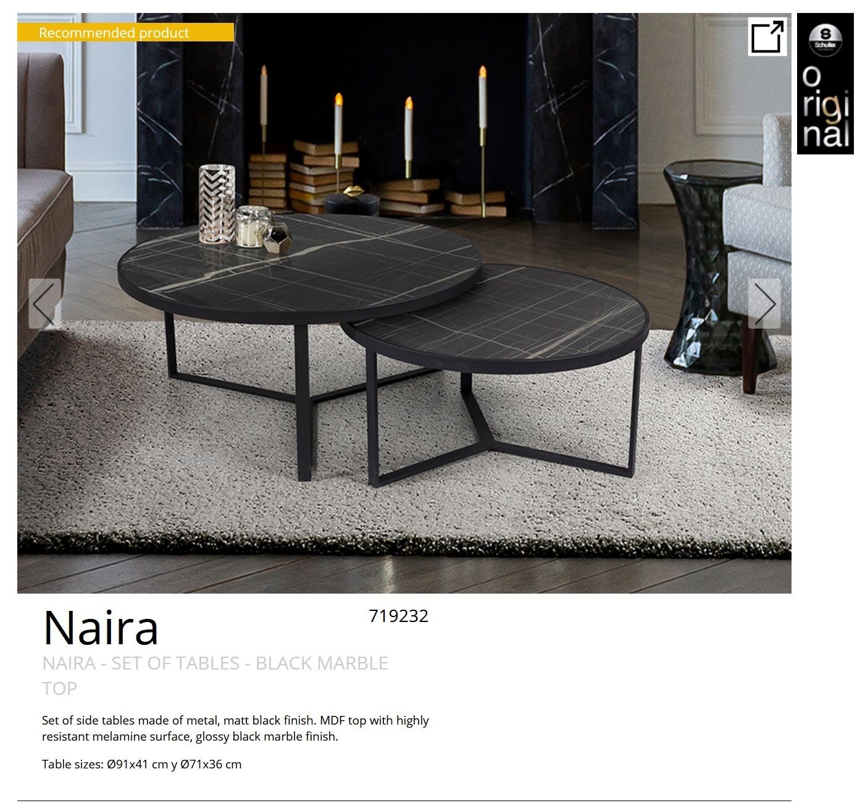Click the Schuller Original brand logo
865x803 pixels.
[825, 83]
